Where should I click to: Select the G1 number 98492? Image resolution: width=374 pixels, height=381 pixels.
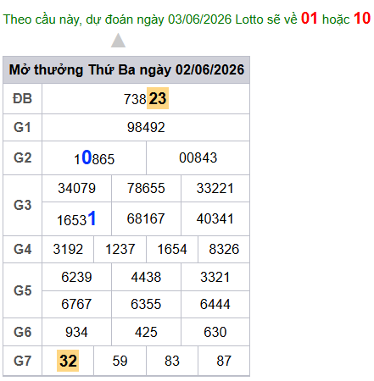click(146, 127)
